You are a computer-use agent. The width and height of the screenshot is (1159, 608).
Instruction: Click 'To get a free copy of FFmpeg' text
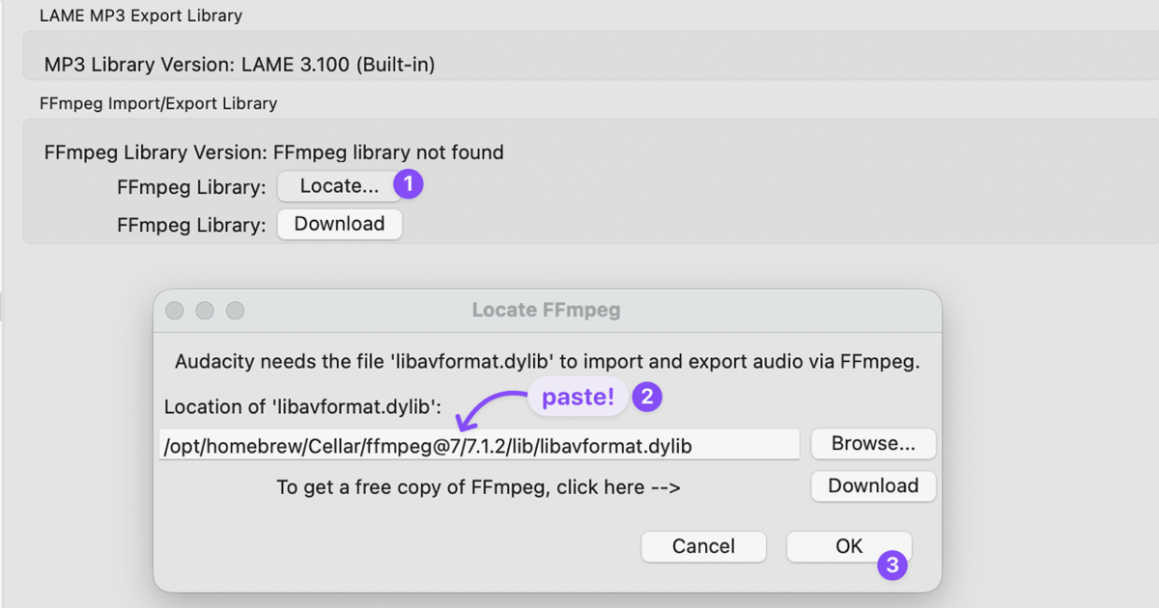click(478, 487)
